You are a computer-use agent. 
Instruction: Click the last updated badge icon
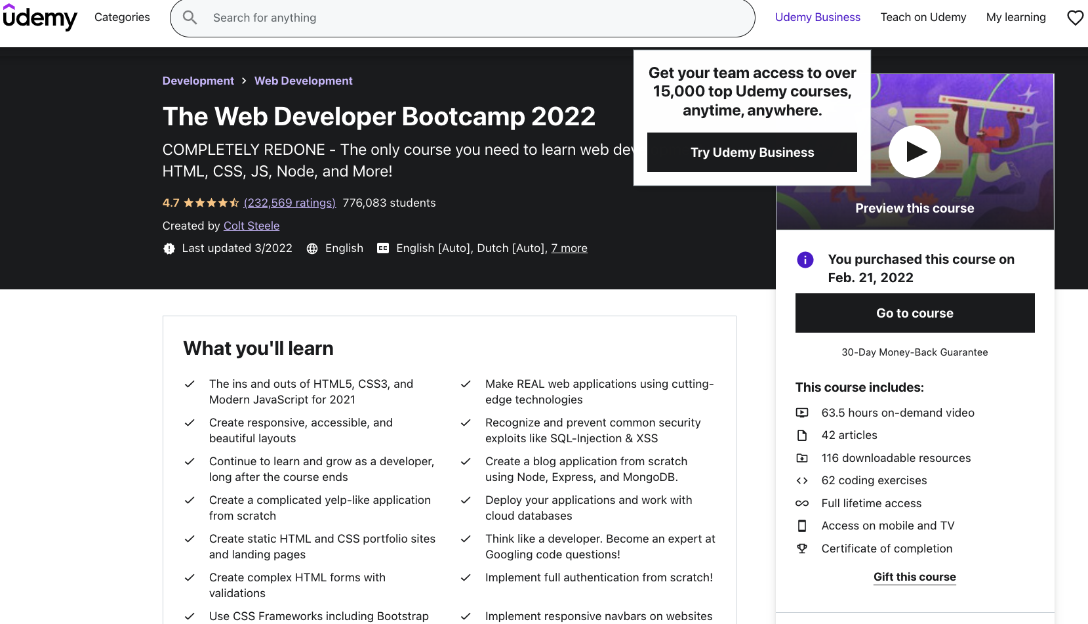click(169, 249)
